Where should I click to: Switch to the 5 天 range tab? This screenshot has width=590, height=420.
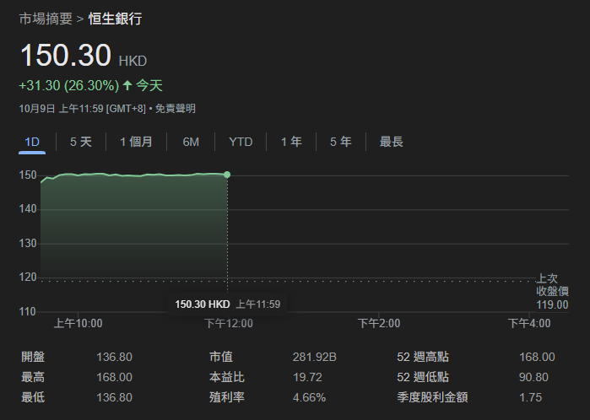[81, 142]
